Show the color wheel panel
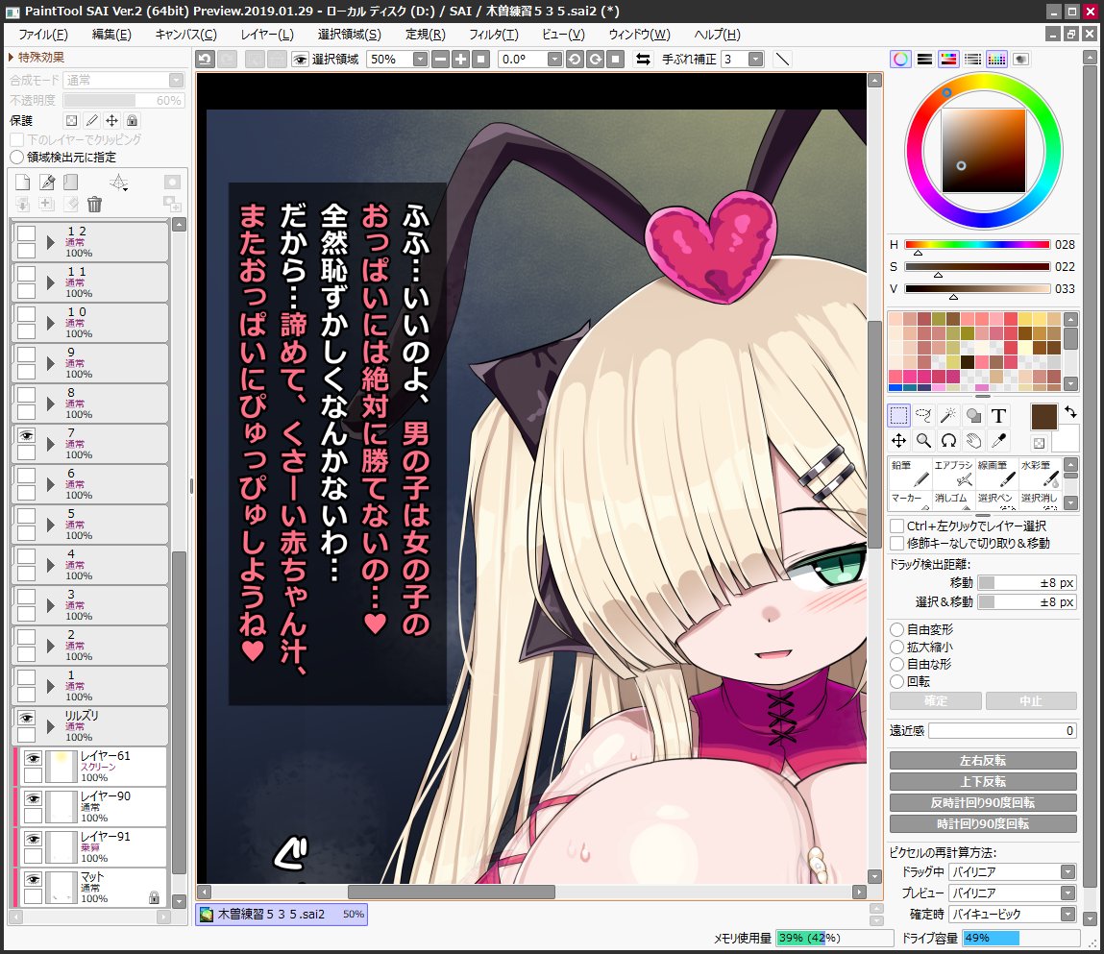 point(900,60)
